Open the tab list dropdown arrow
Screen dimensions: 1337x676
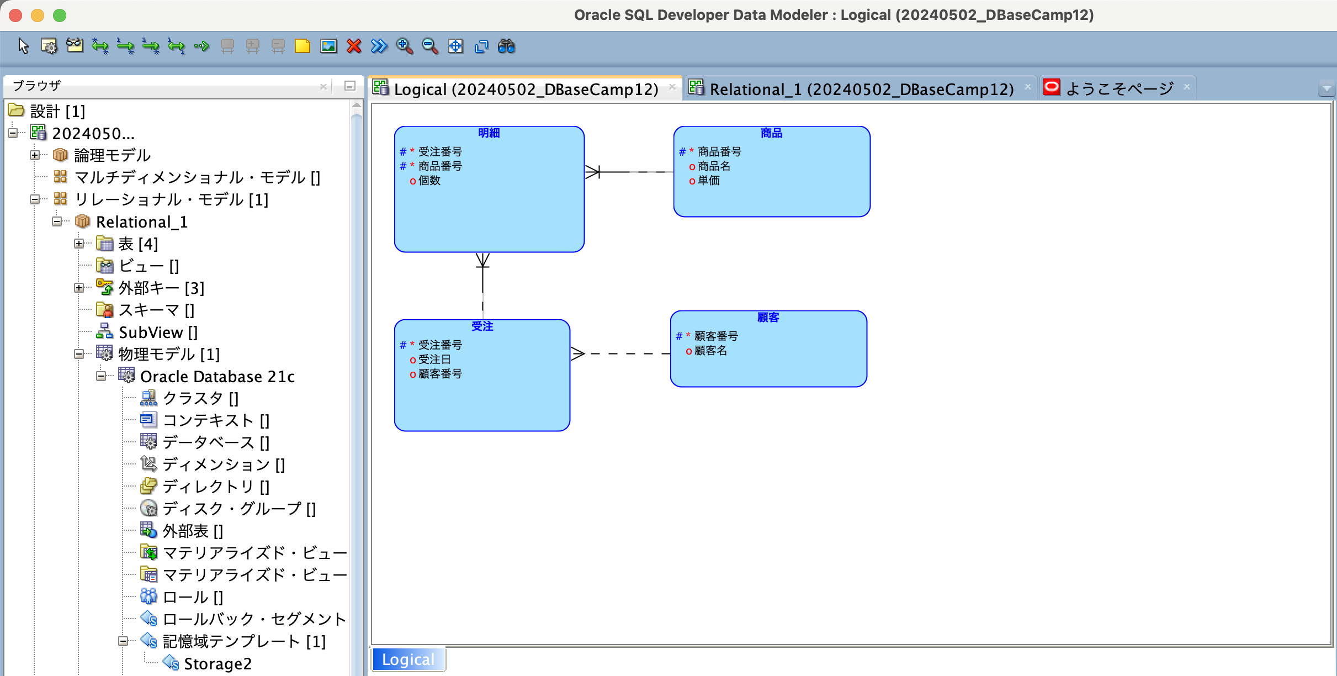click(x=1327, y=88)
